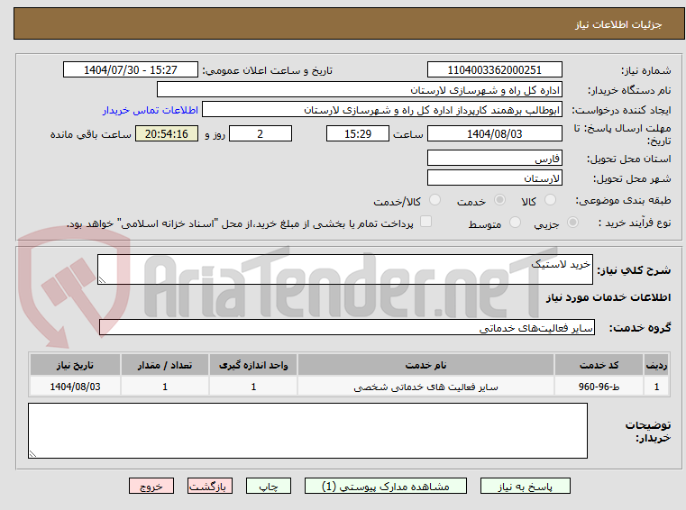Click the اطلاعات خدمات مورد نیاز heading
This screenshot has height=510, width=686.
(x=608, y=297)
